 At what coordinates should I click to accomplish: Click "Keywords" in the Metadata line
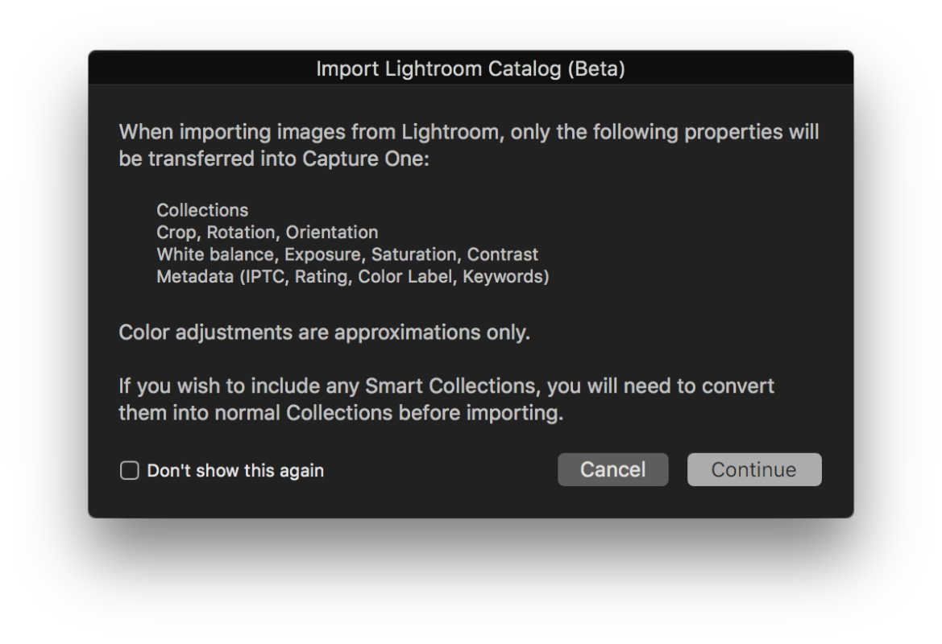[504, 277]
